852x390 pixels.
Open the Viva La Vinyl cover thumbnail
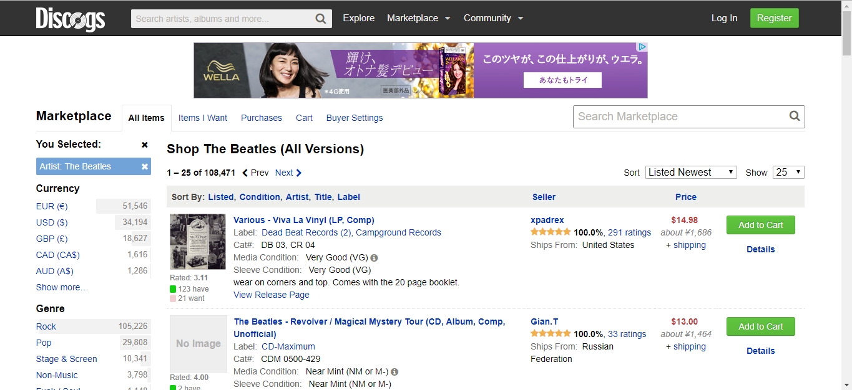(x=198, y=242)
